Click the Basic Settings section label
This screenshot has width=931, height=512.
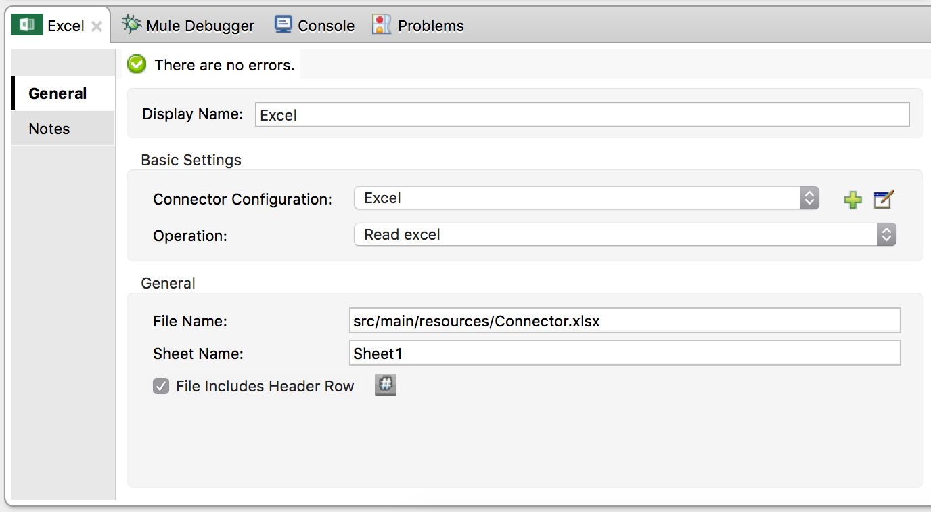click(x=191, y=161)
